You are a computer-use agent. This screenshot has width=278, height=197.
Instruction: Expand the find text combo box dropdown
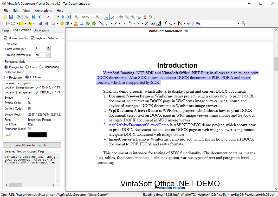pos(238,24)
